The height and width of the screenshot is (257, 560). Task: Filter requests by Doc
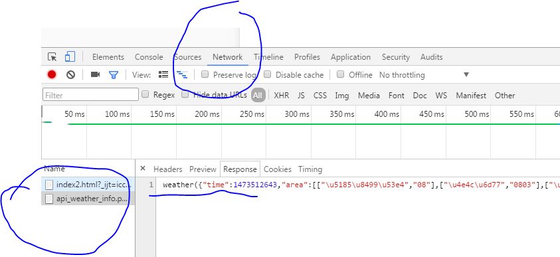[x=420, y=96]
